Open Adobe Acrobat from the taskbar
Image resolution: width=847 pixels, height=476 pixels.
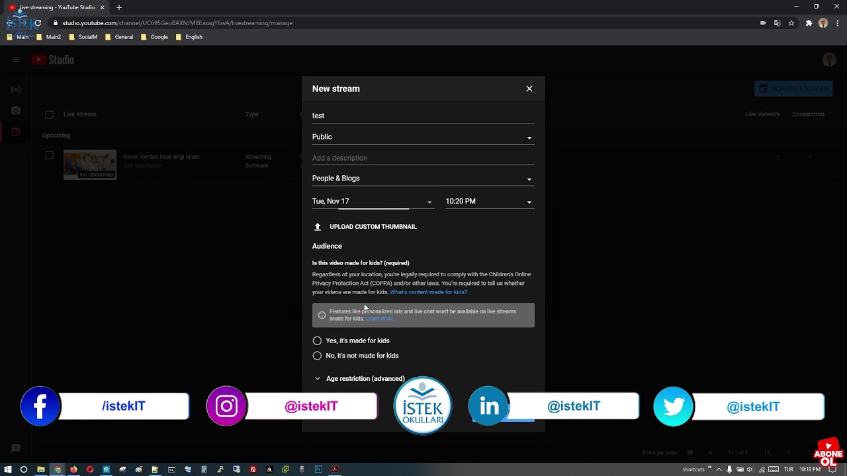pyautogui.click(x=335, y=469)
